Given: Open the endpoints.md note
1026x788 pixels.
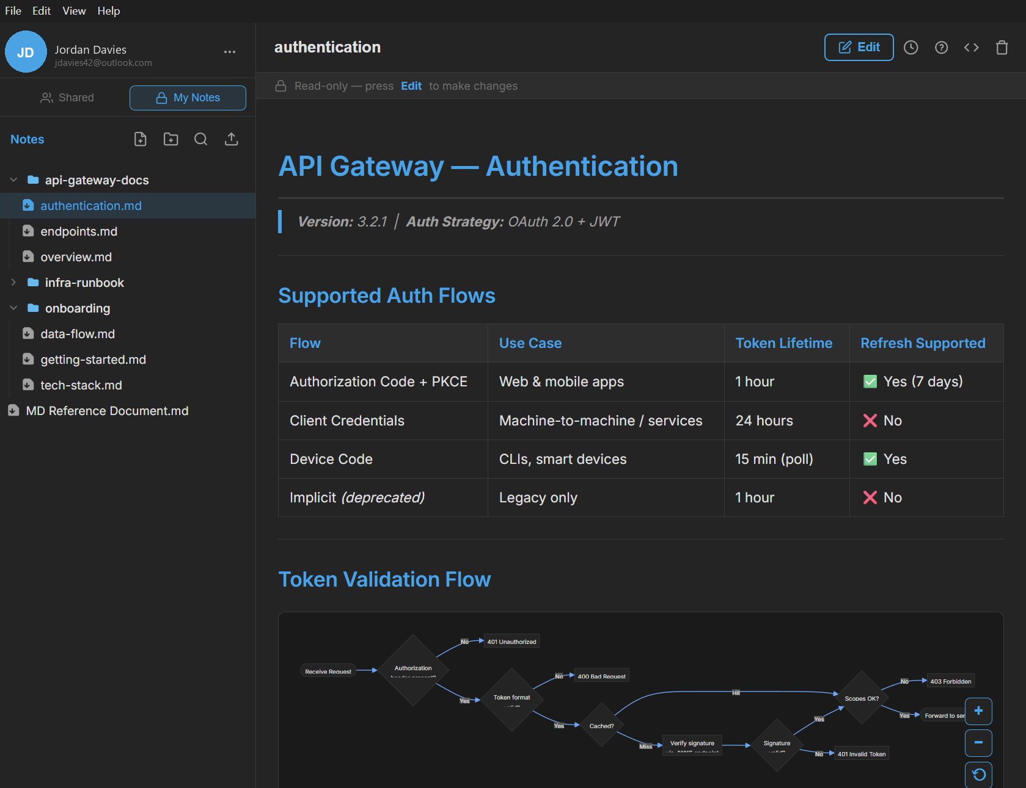Looking at the screenshot, I should point(79,231).
